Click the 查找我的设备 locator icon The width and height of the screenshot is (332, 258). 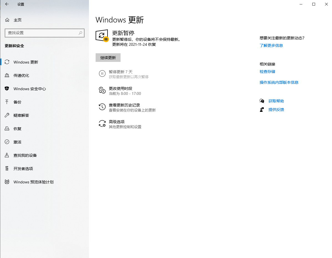pos(7,155)
